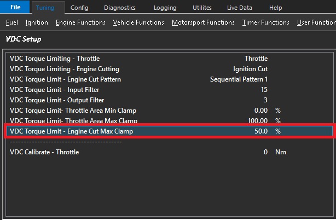Screen dimensions: 336x220
Task: Switch to the Config tab
Action: point(79,8)
